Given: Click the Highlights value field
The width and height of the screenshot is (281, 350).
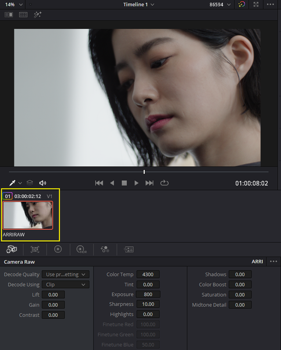Looking at the screenshot, I should 148,314.
